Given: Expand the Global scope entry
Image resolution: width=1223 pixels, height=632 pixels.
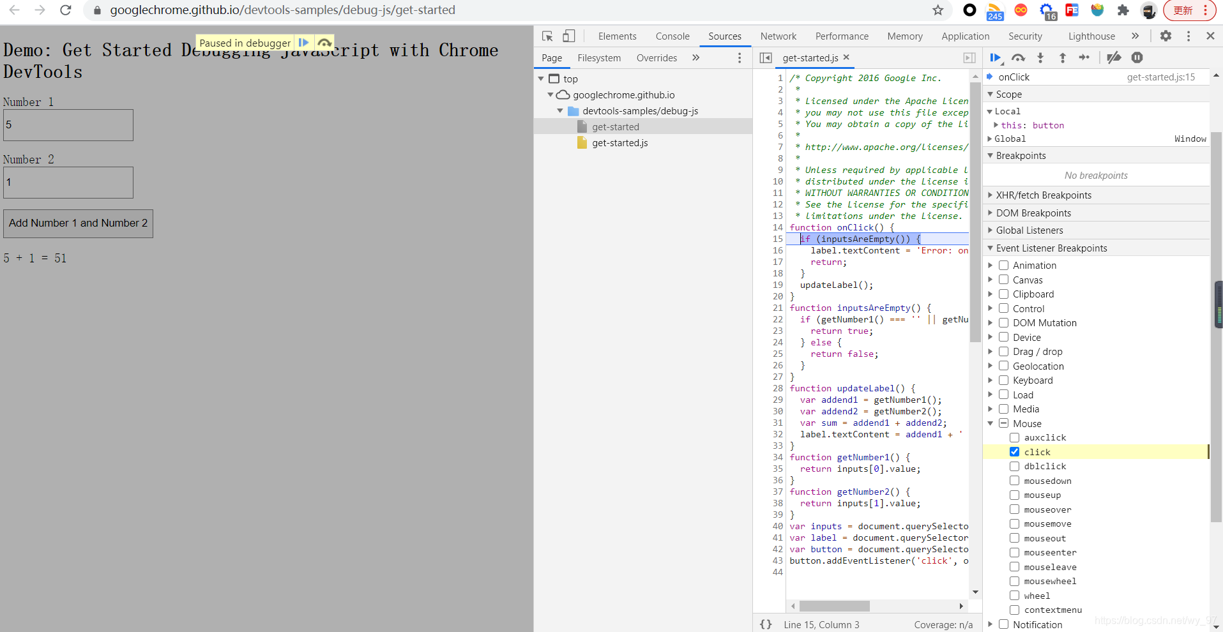Looking at the screenshot, I should [990, 139].
